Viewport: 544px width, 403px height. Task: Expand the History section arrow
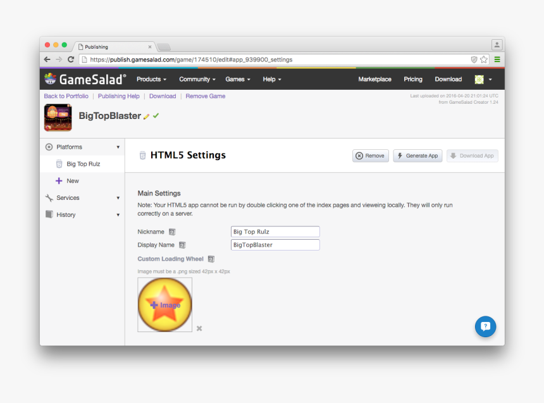[x=118, y=215]
